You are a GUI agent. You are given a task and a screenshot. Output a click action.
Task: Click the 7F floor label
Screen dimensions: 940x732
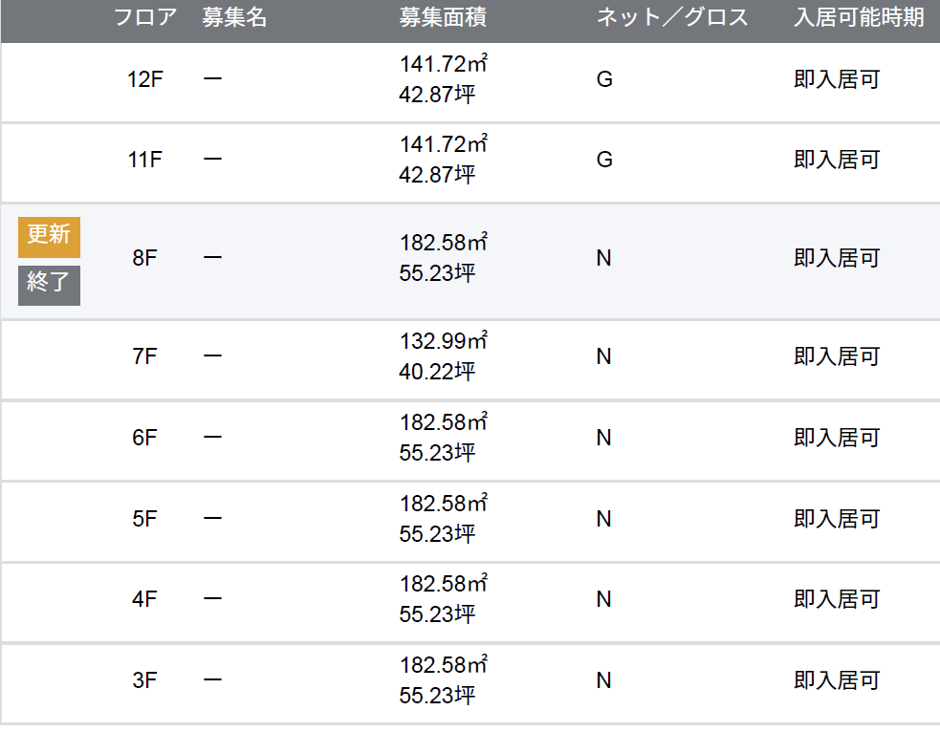pos(144,357)
